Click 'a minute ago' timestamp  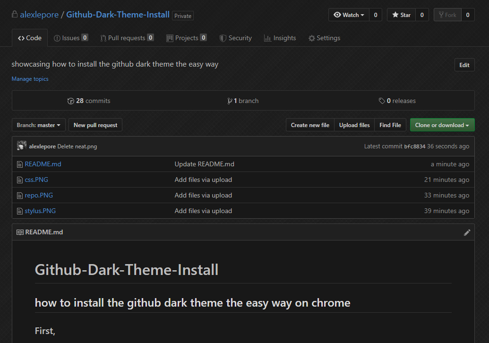[x=450, y=164]
